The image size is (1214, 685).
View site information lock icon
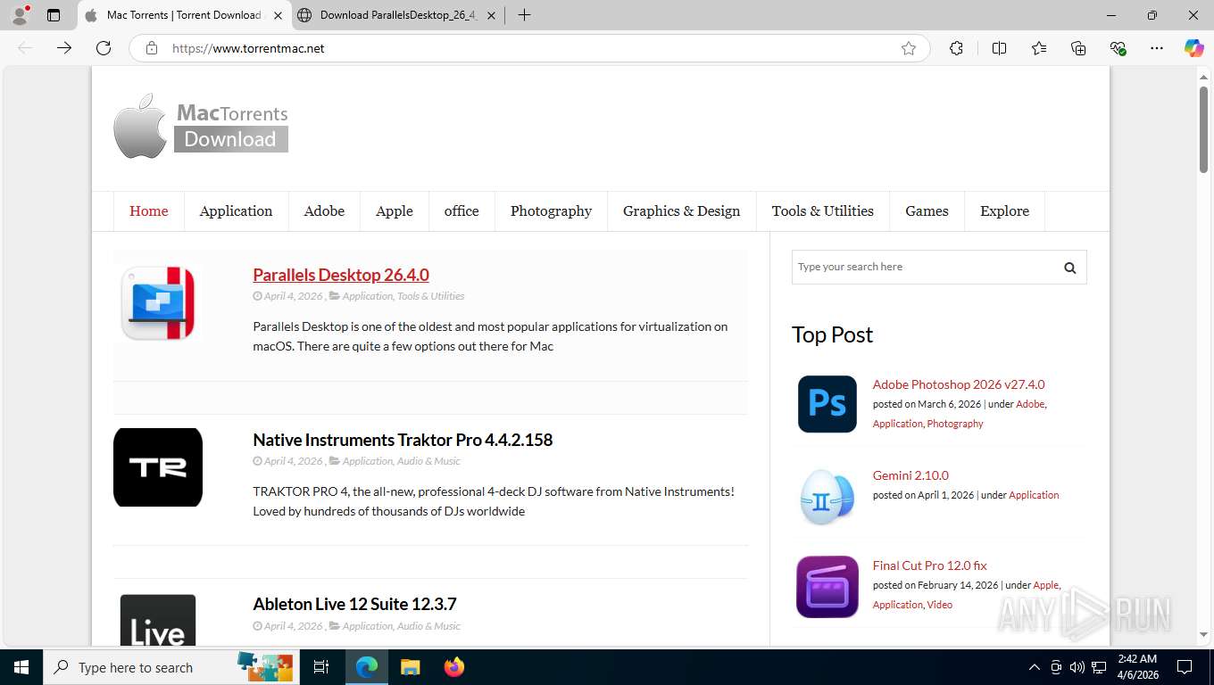pyautogui.click(x=152, y=48)
